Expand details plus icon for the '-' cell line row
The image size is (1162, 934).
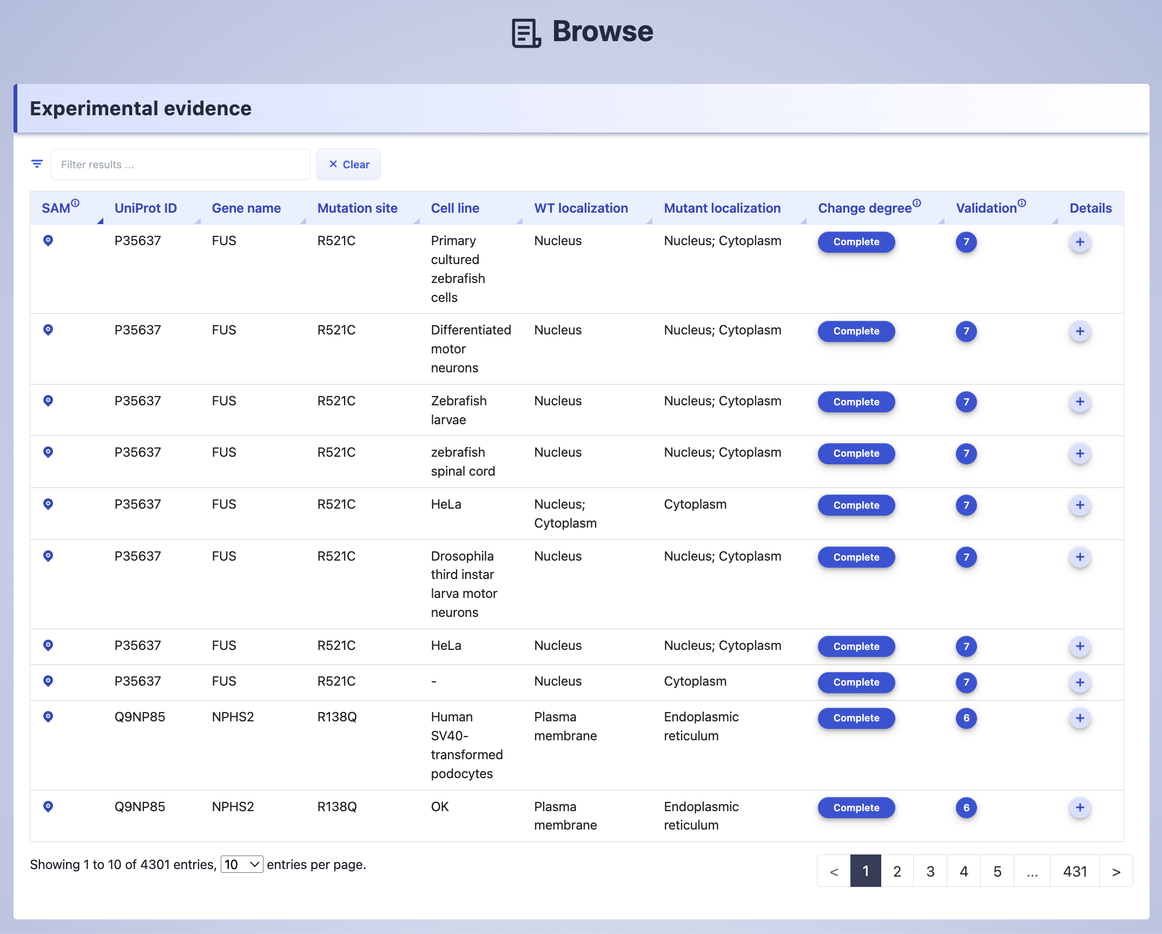pos(1080,682)
